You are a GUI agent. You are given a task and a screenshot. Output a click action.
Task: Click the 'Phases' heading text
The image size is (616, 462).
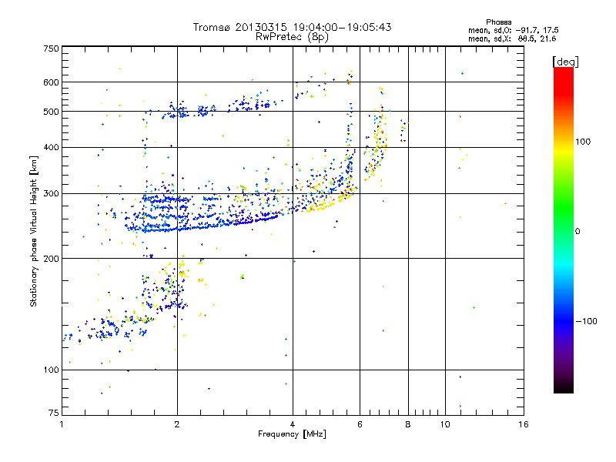point(498,22)
